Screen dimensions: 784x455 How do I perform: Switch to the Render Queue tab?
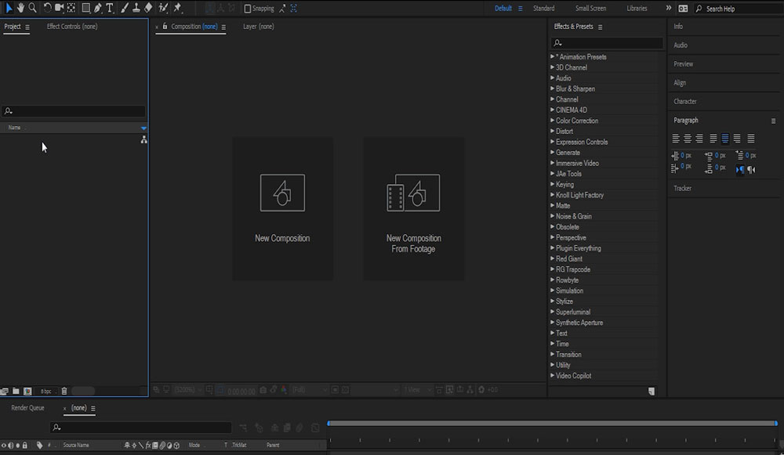tap(27, 408)
